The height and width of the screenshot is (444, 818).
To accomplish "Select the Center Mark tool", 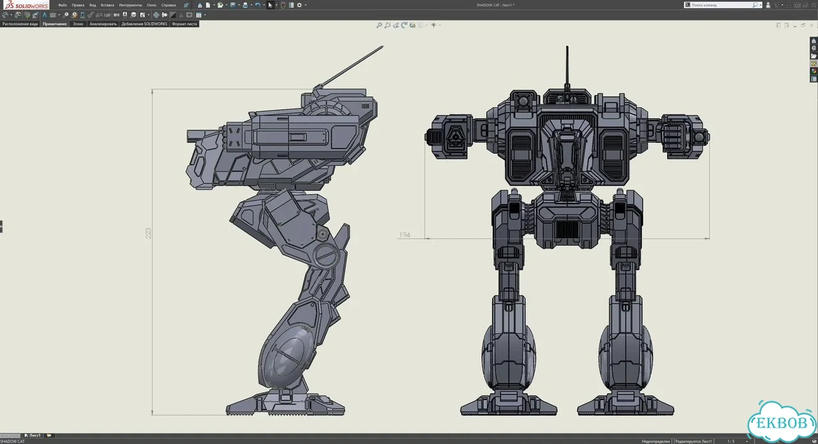I will pos(156,15).
